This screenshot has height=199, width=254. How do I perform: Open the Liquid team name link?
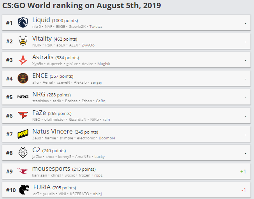41,20
